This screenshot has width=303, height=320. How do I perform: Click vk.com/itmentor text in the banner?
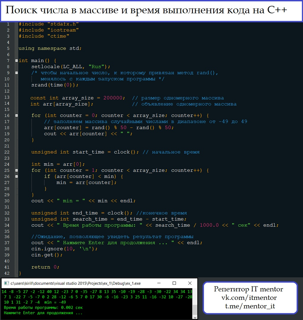coord(249,298)
